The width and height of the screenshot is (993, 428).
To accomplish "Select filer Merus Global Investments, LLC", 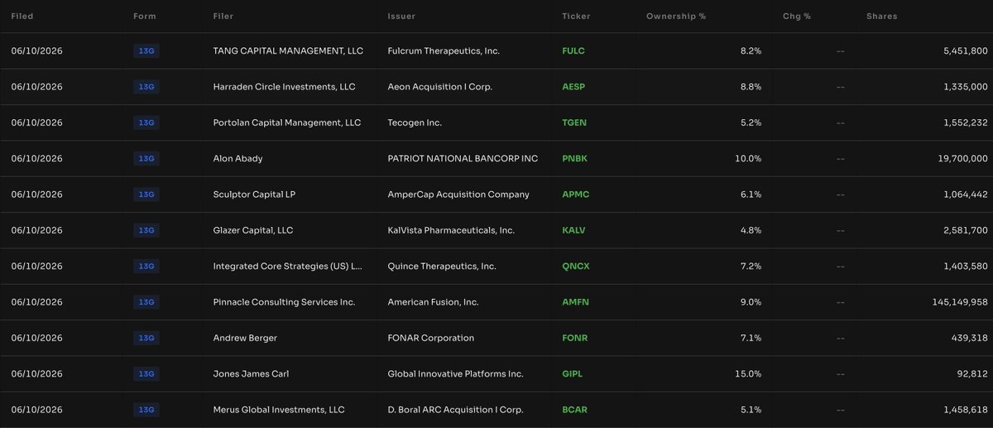I will pyautogui.click(x=279, y=410).
